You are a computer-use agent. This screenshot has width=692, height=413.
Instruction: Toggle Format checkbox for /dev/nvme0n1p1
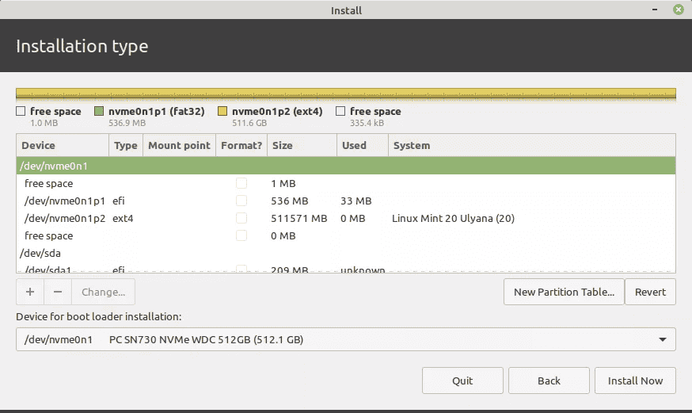[x=241, y=201]
